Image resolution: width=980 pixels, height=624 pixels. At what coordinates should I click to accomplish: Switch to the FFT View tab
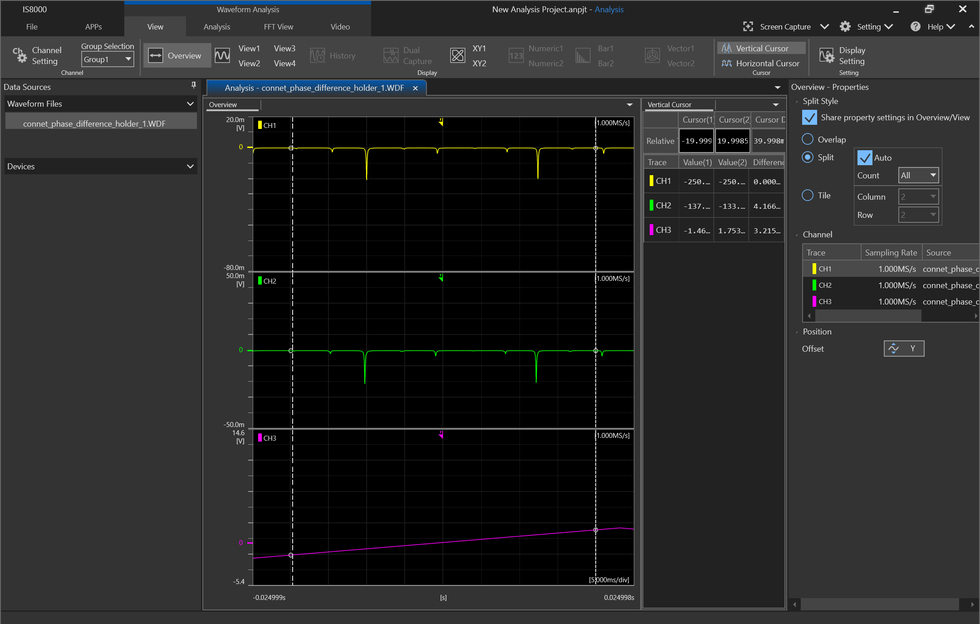279,27
